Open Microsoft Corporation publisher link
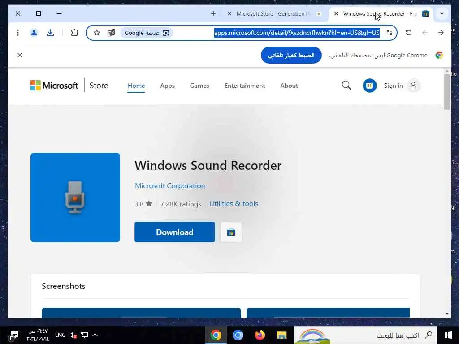The height and width of the screenshot is (344, 459). (x=170, y=186)
